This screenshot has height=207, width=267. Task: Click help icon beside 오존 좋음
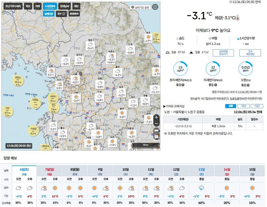coord(248,85)
